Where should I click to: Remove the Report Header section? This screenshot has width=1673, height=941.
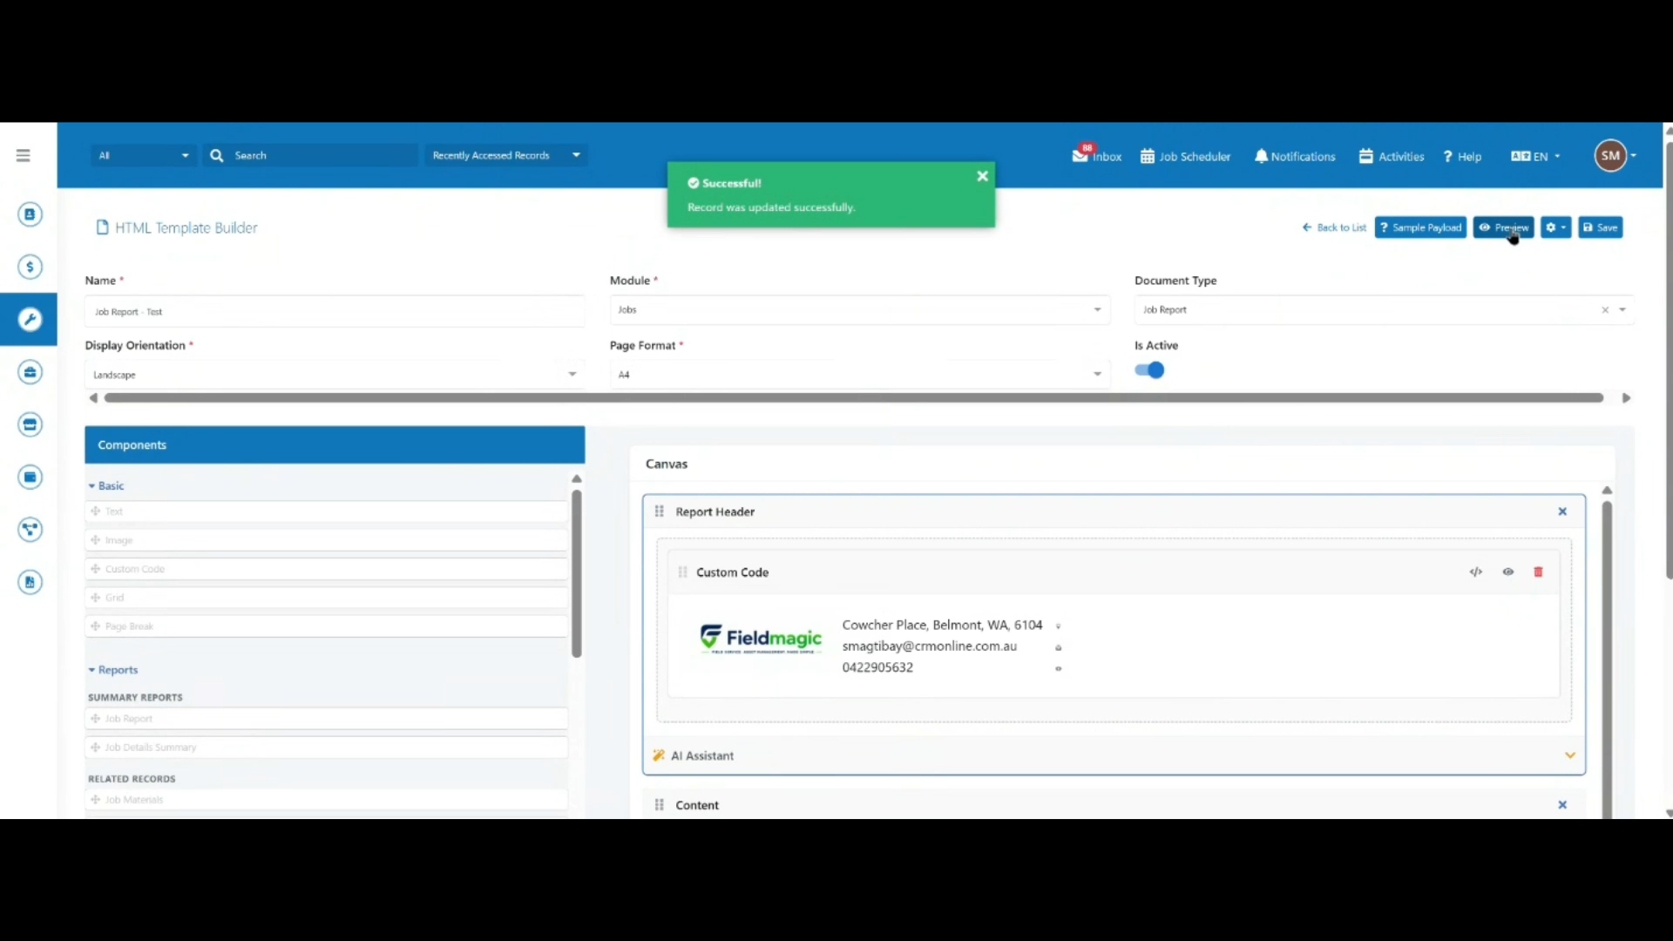click(1562, 511)
